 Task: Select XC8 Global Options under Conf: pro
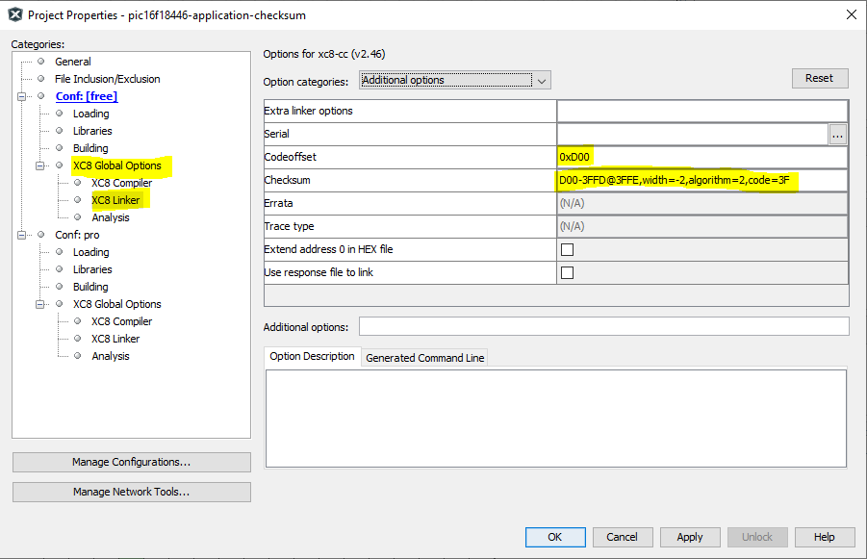pyautogui.click(x=116, y=304)
